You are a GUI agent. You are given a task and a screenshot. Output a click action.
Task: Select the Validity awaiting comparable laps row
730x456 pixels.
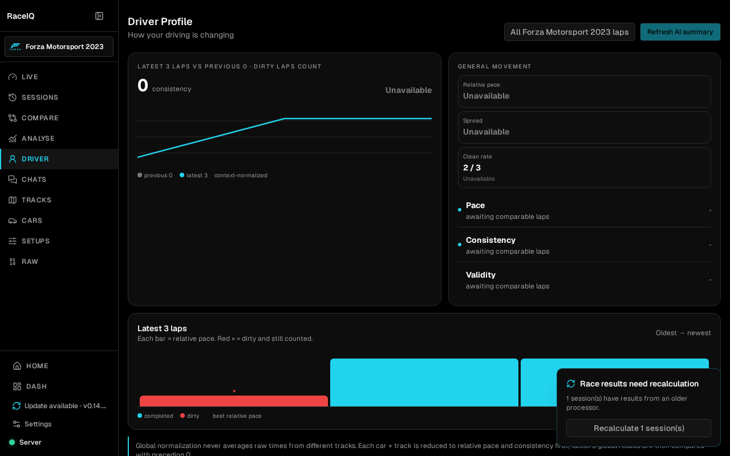(x=585, y=280)
